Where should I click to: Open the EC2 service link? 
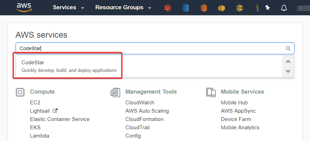point(35,103)
